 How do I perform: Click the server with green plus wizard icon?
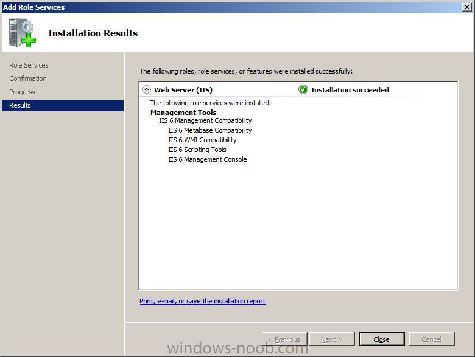[x=23, y=33]
